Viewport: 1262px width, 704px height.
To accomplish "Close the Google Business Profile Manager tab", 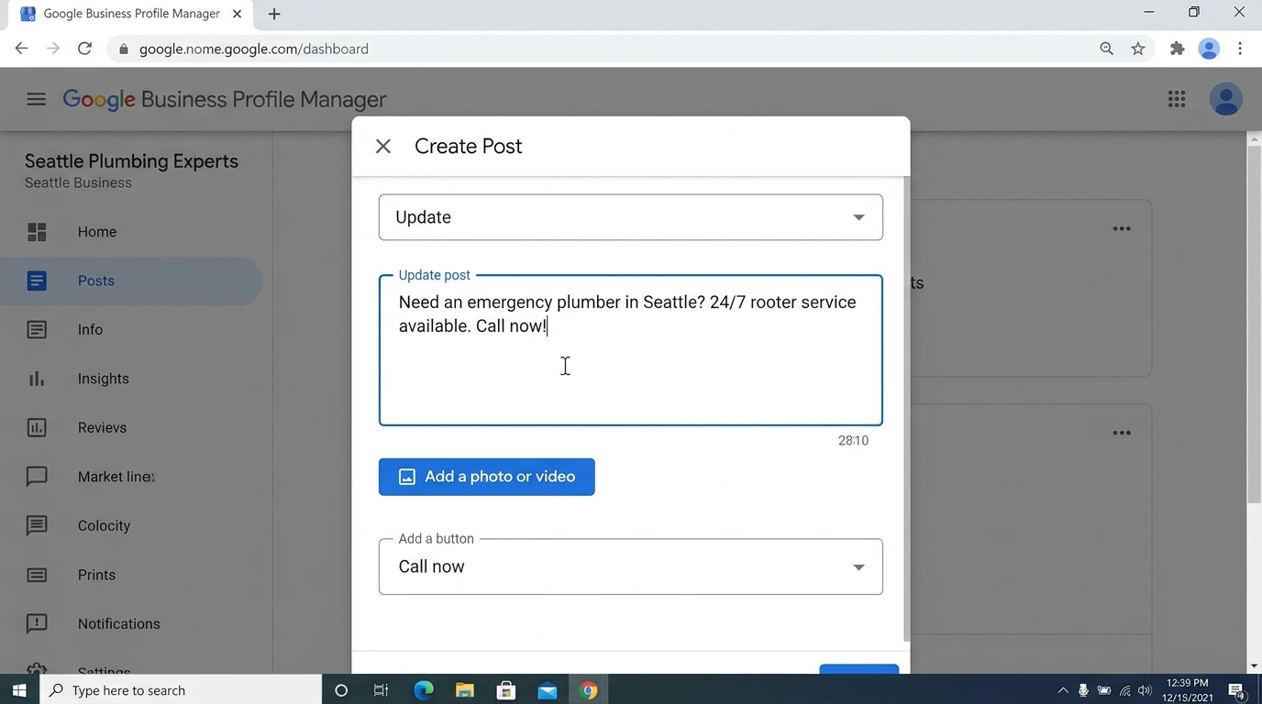I will pos(237,14).
